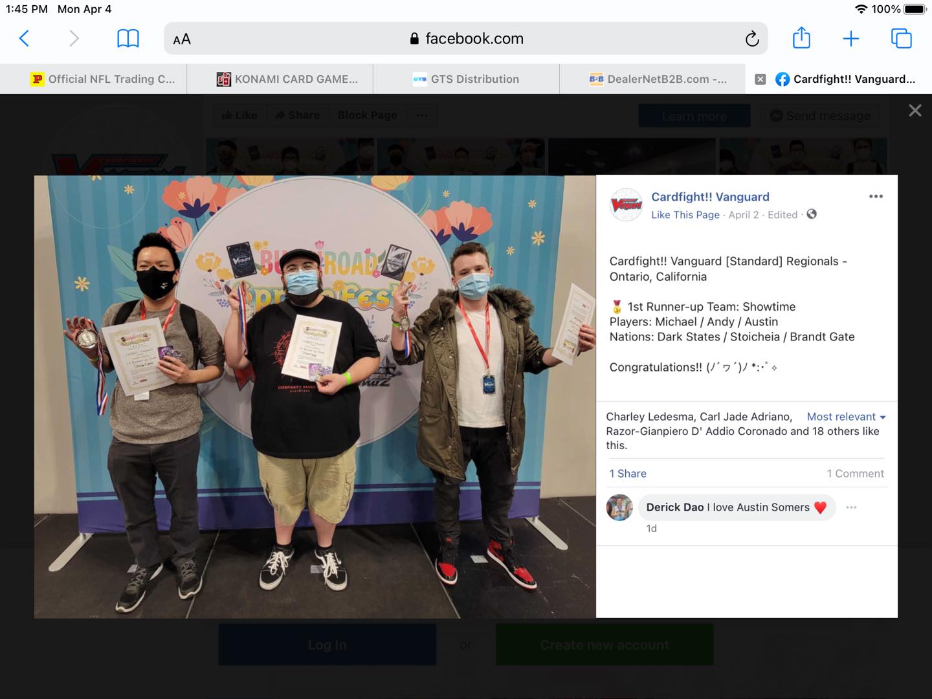Switch to GTS Distribution tab
The height and width of the screenshot is (699, 932).
pos(466,79)
